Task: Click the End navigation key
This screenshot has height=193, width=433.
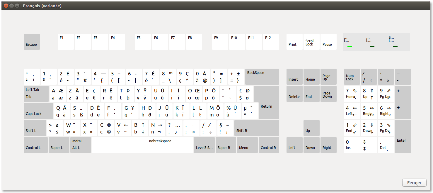Action: pyautogui.click(x=311, y=94)
